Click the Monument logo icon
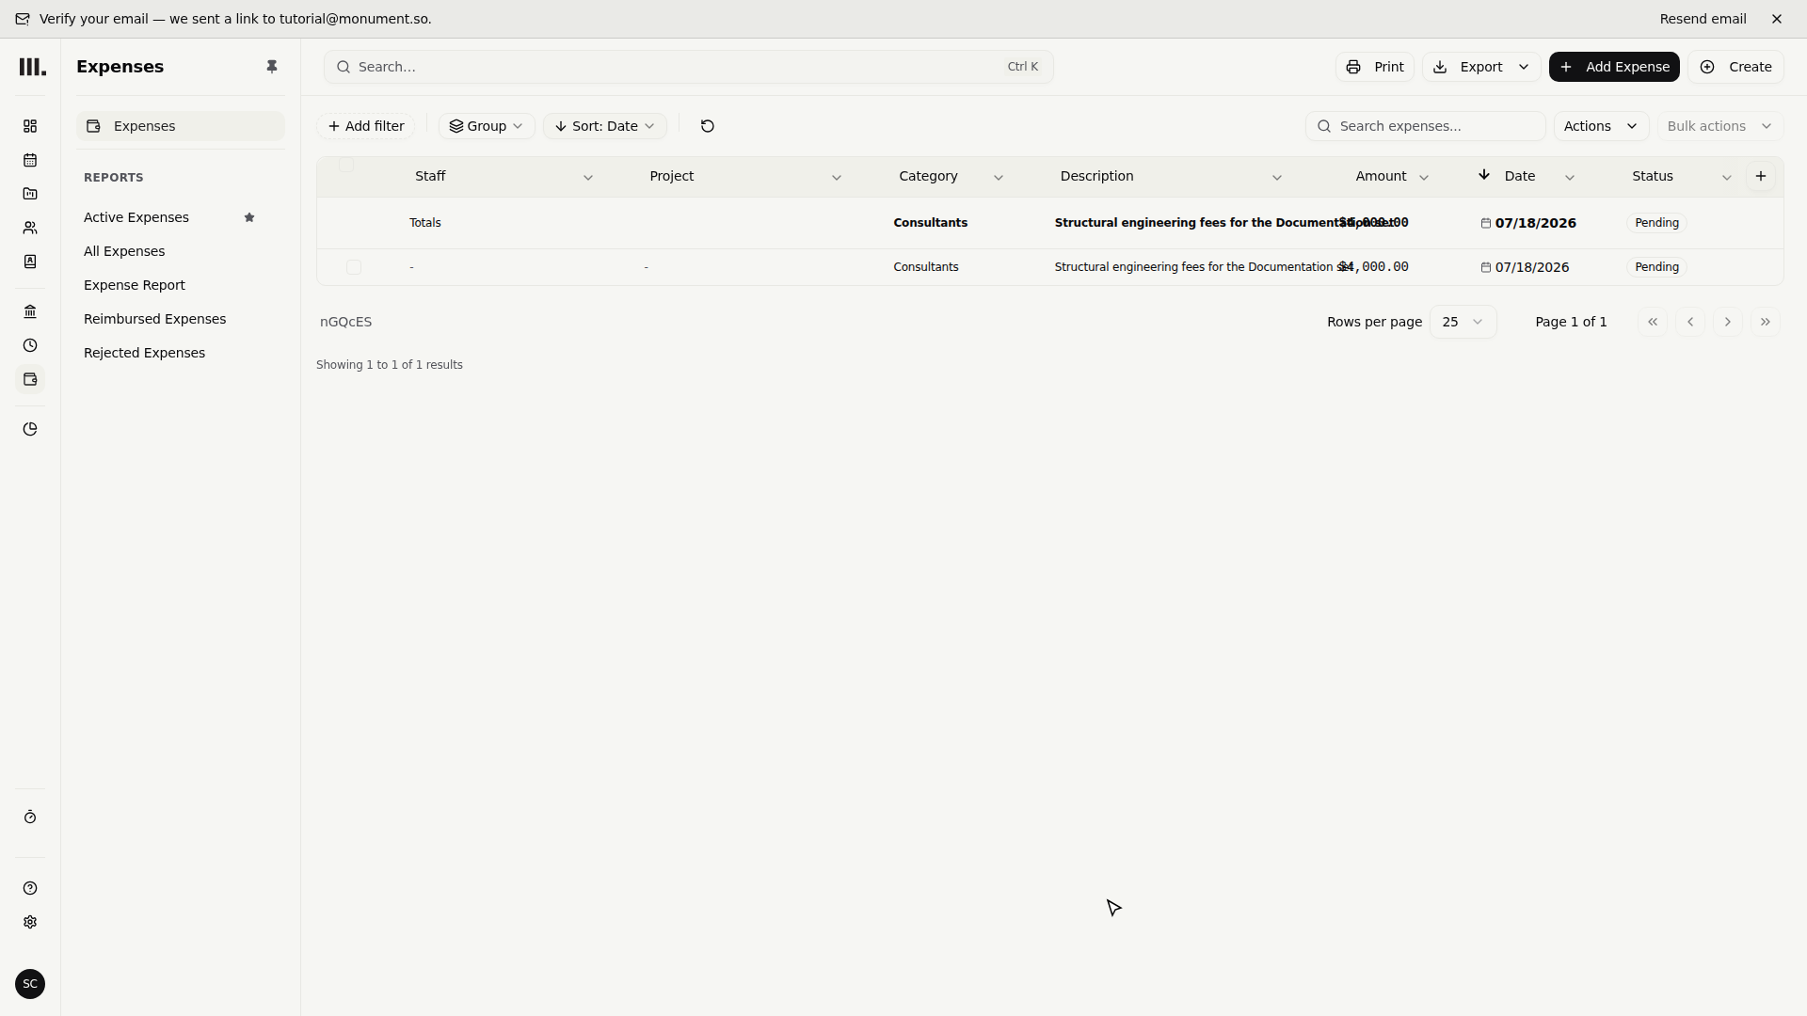The width and height of the screenshot is (1807, 1016). tap(32, 67)
